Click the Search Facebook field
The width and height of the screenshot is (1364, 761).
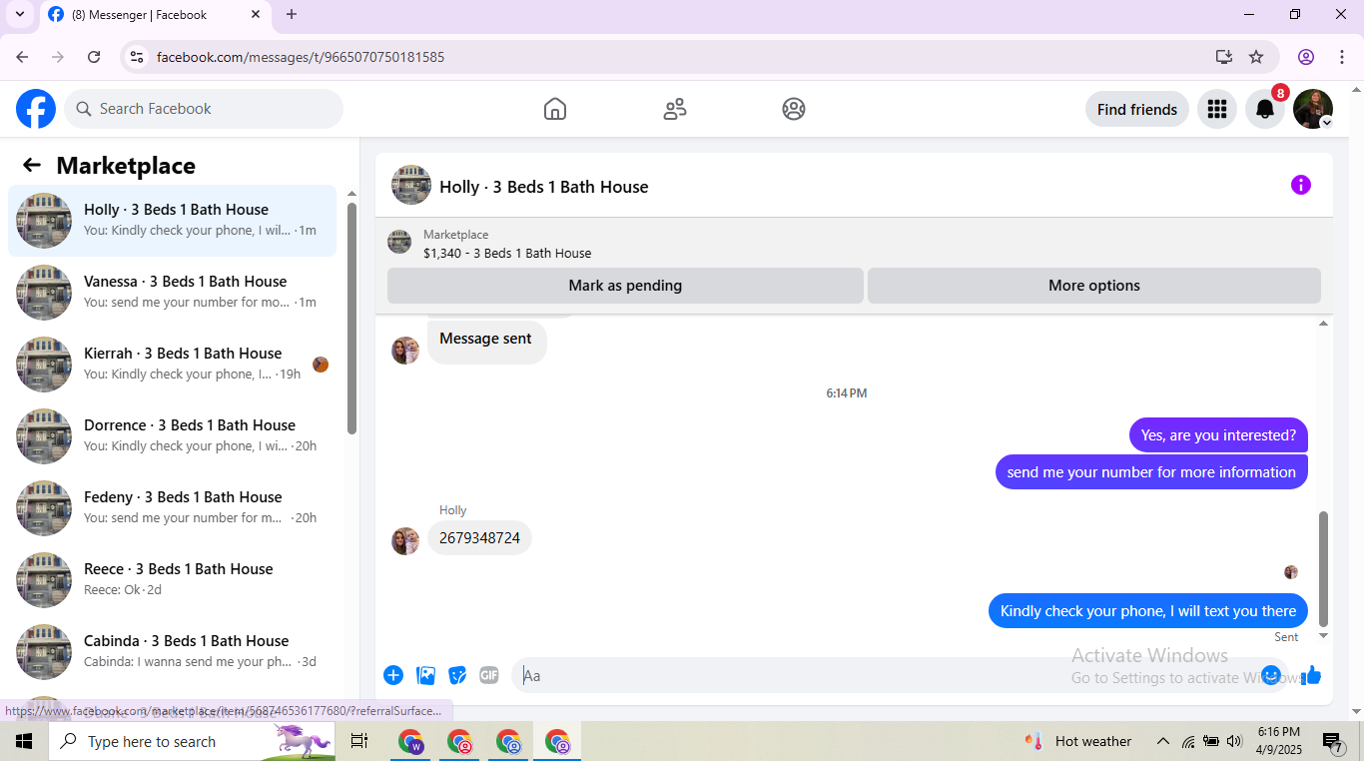pyautogui.click(x=204, y=109)
